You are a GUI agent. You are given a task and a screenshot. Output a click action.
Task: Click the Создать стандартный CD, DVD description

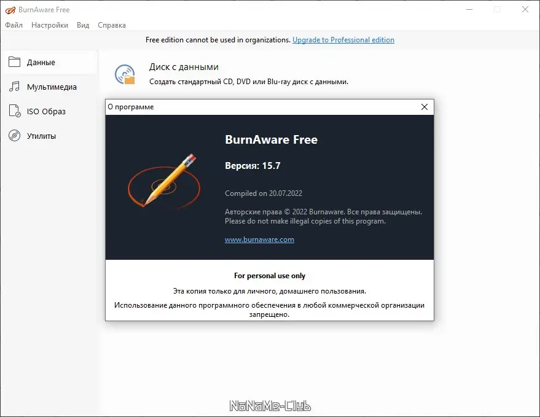coord(249,82)
